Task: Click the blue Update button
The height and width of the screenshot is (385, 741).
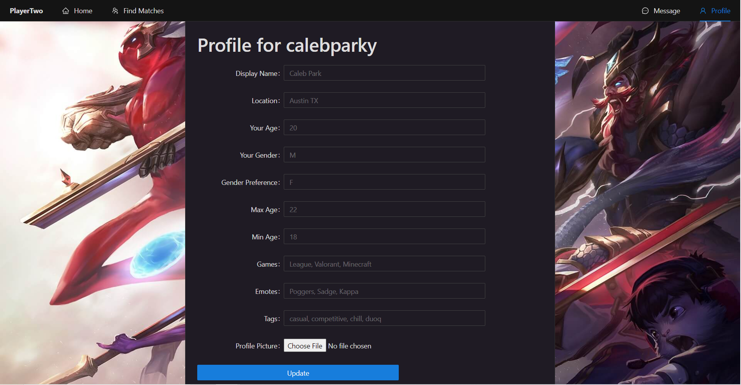Action: [298, 373]
